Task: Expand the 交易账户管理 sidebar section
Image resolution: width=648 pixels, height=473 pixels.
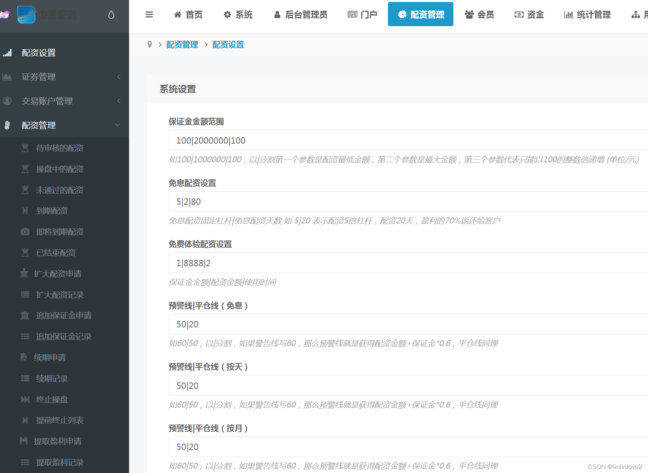Action: click(x=64, y=101)
